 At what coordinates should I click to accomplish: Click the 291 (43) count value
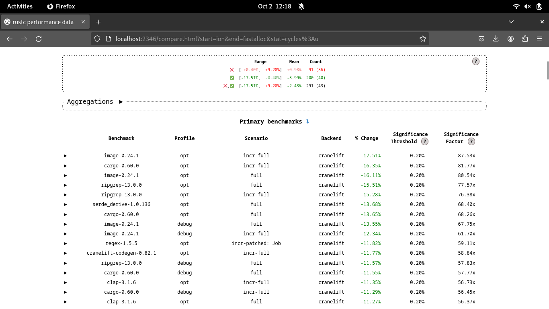pyautogui.click(x=316, y=86)
